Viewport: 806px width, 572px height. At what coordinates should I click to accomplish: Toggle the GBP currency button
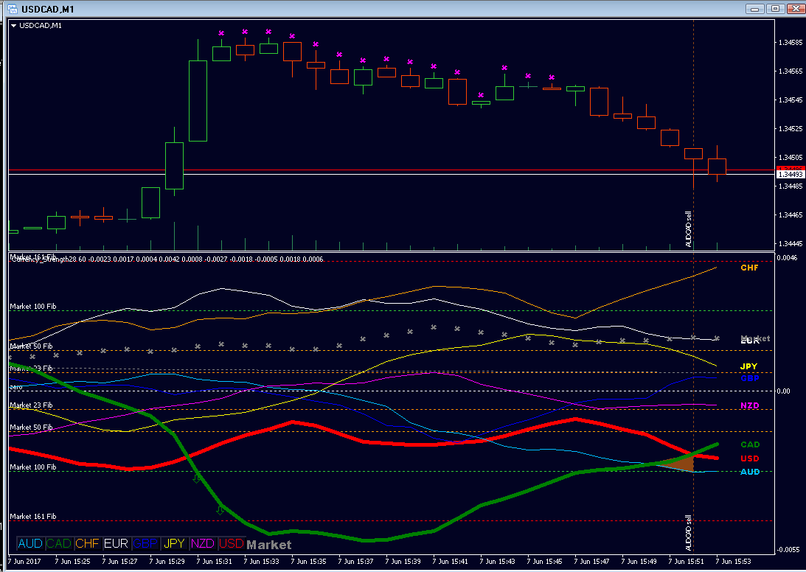[145, 543]
